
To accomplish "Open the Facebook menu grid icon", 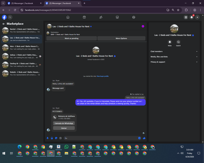I will coord(186,17).
